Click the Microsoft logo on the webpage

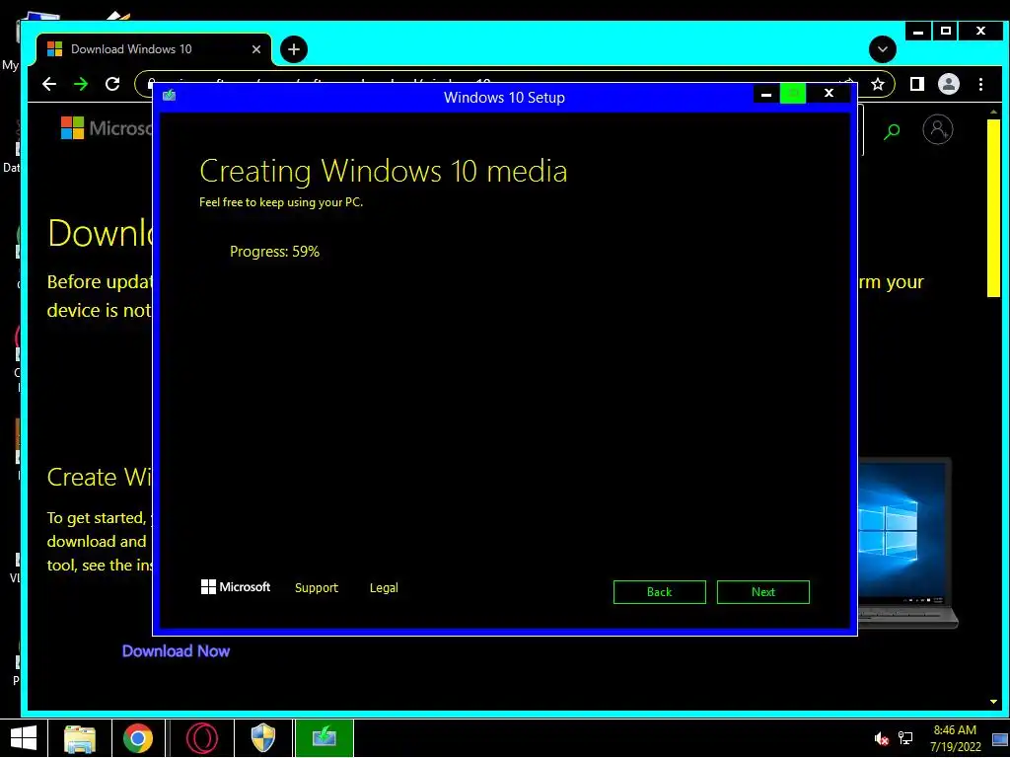[x=107, y=127]
